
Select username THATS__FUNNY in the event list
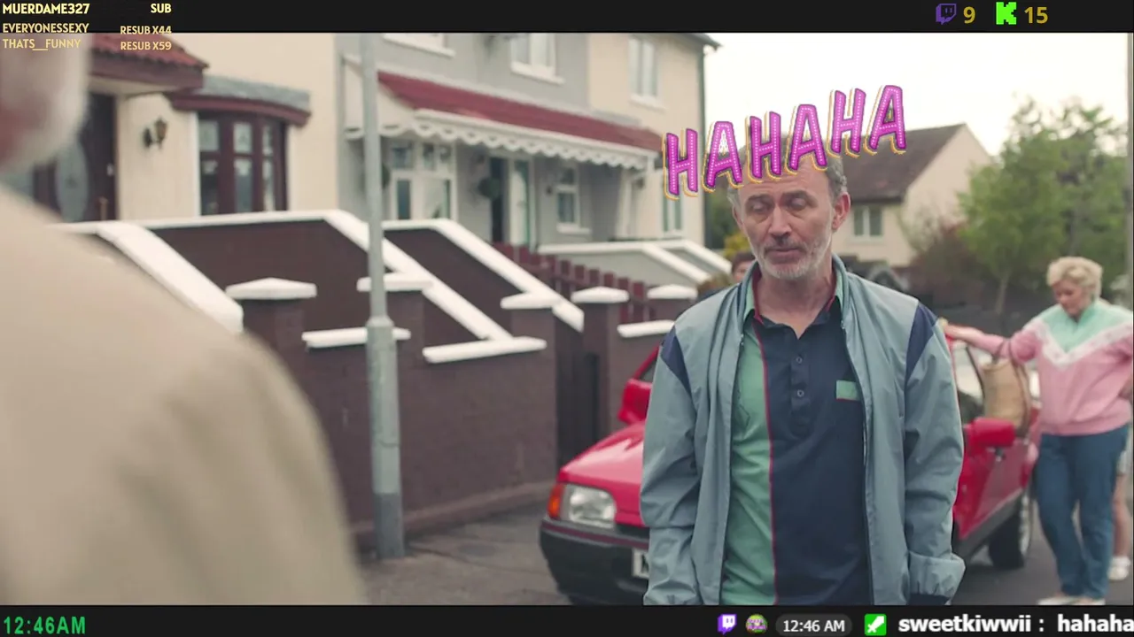point(42,43)
